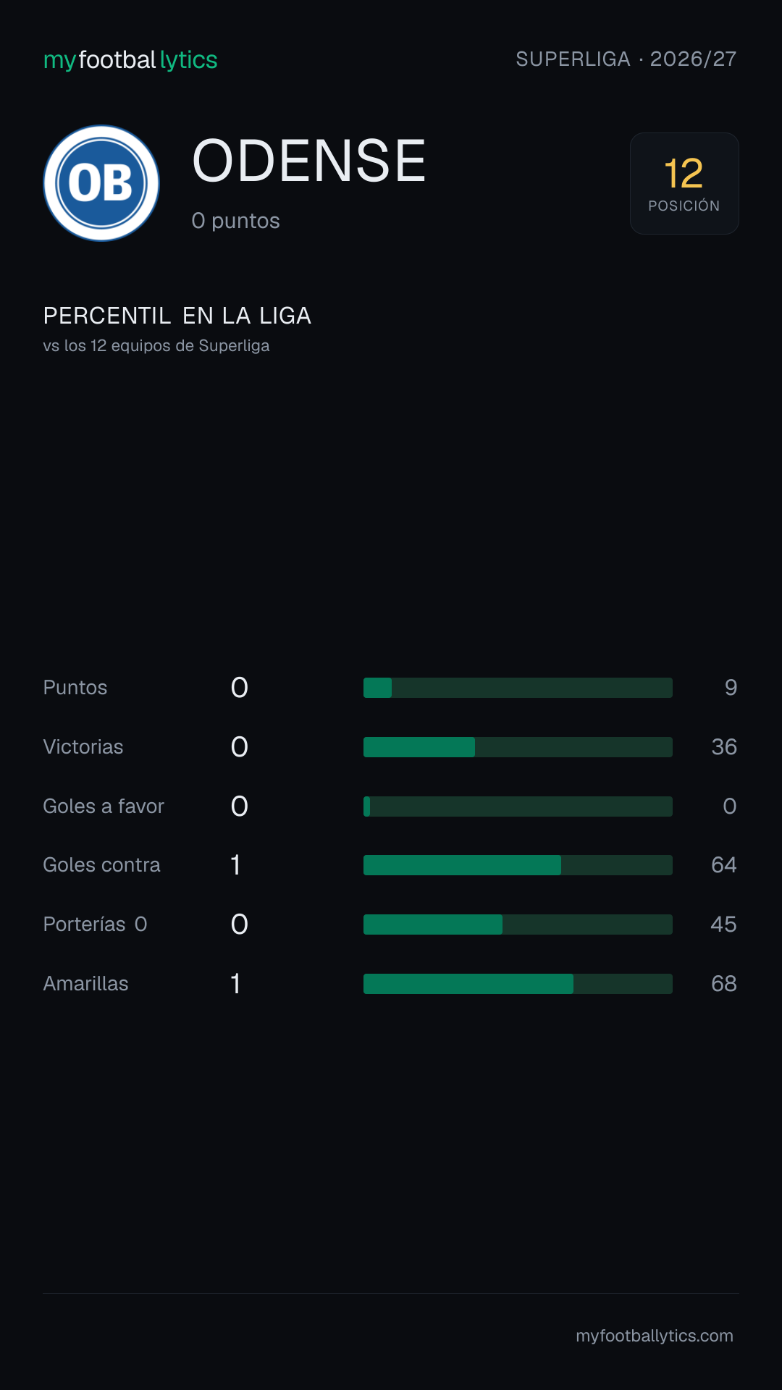The image size is (782, 1390).
Task: Open the myfootballytics logo
Action: (x=130, y=59)
